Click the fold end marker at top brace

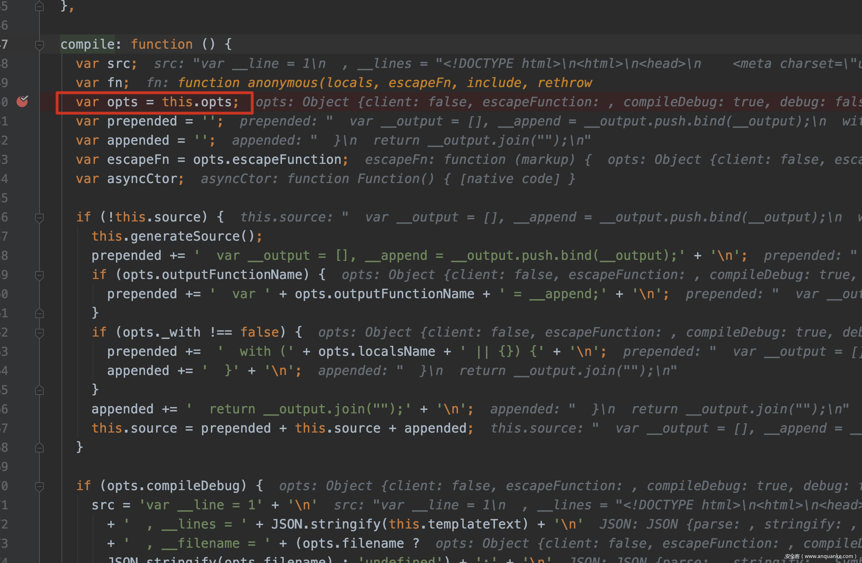39,6
